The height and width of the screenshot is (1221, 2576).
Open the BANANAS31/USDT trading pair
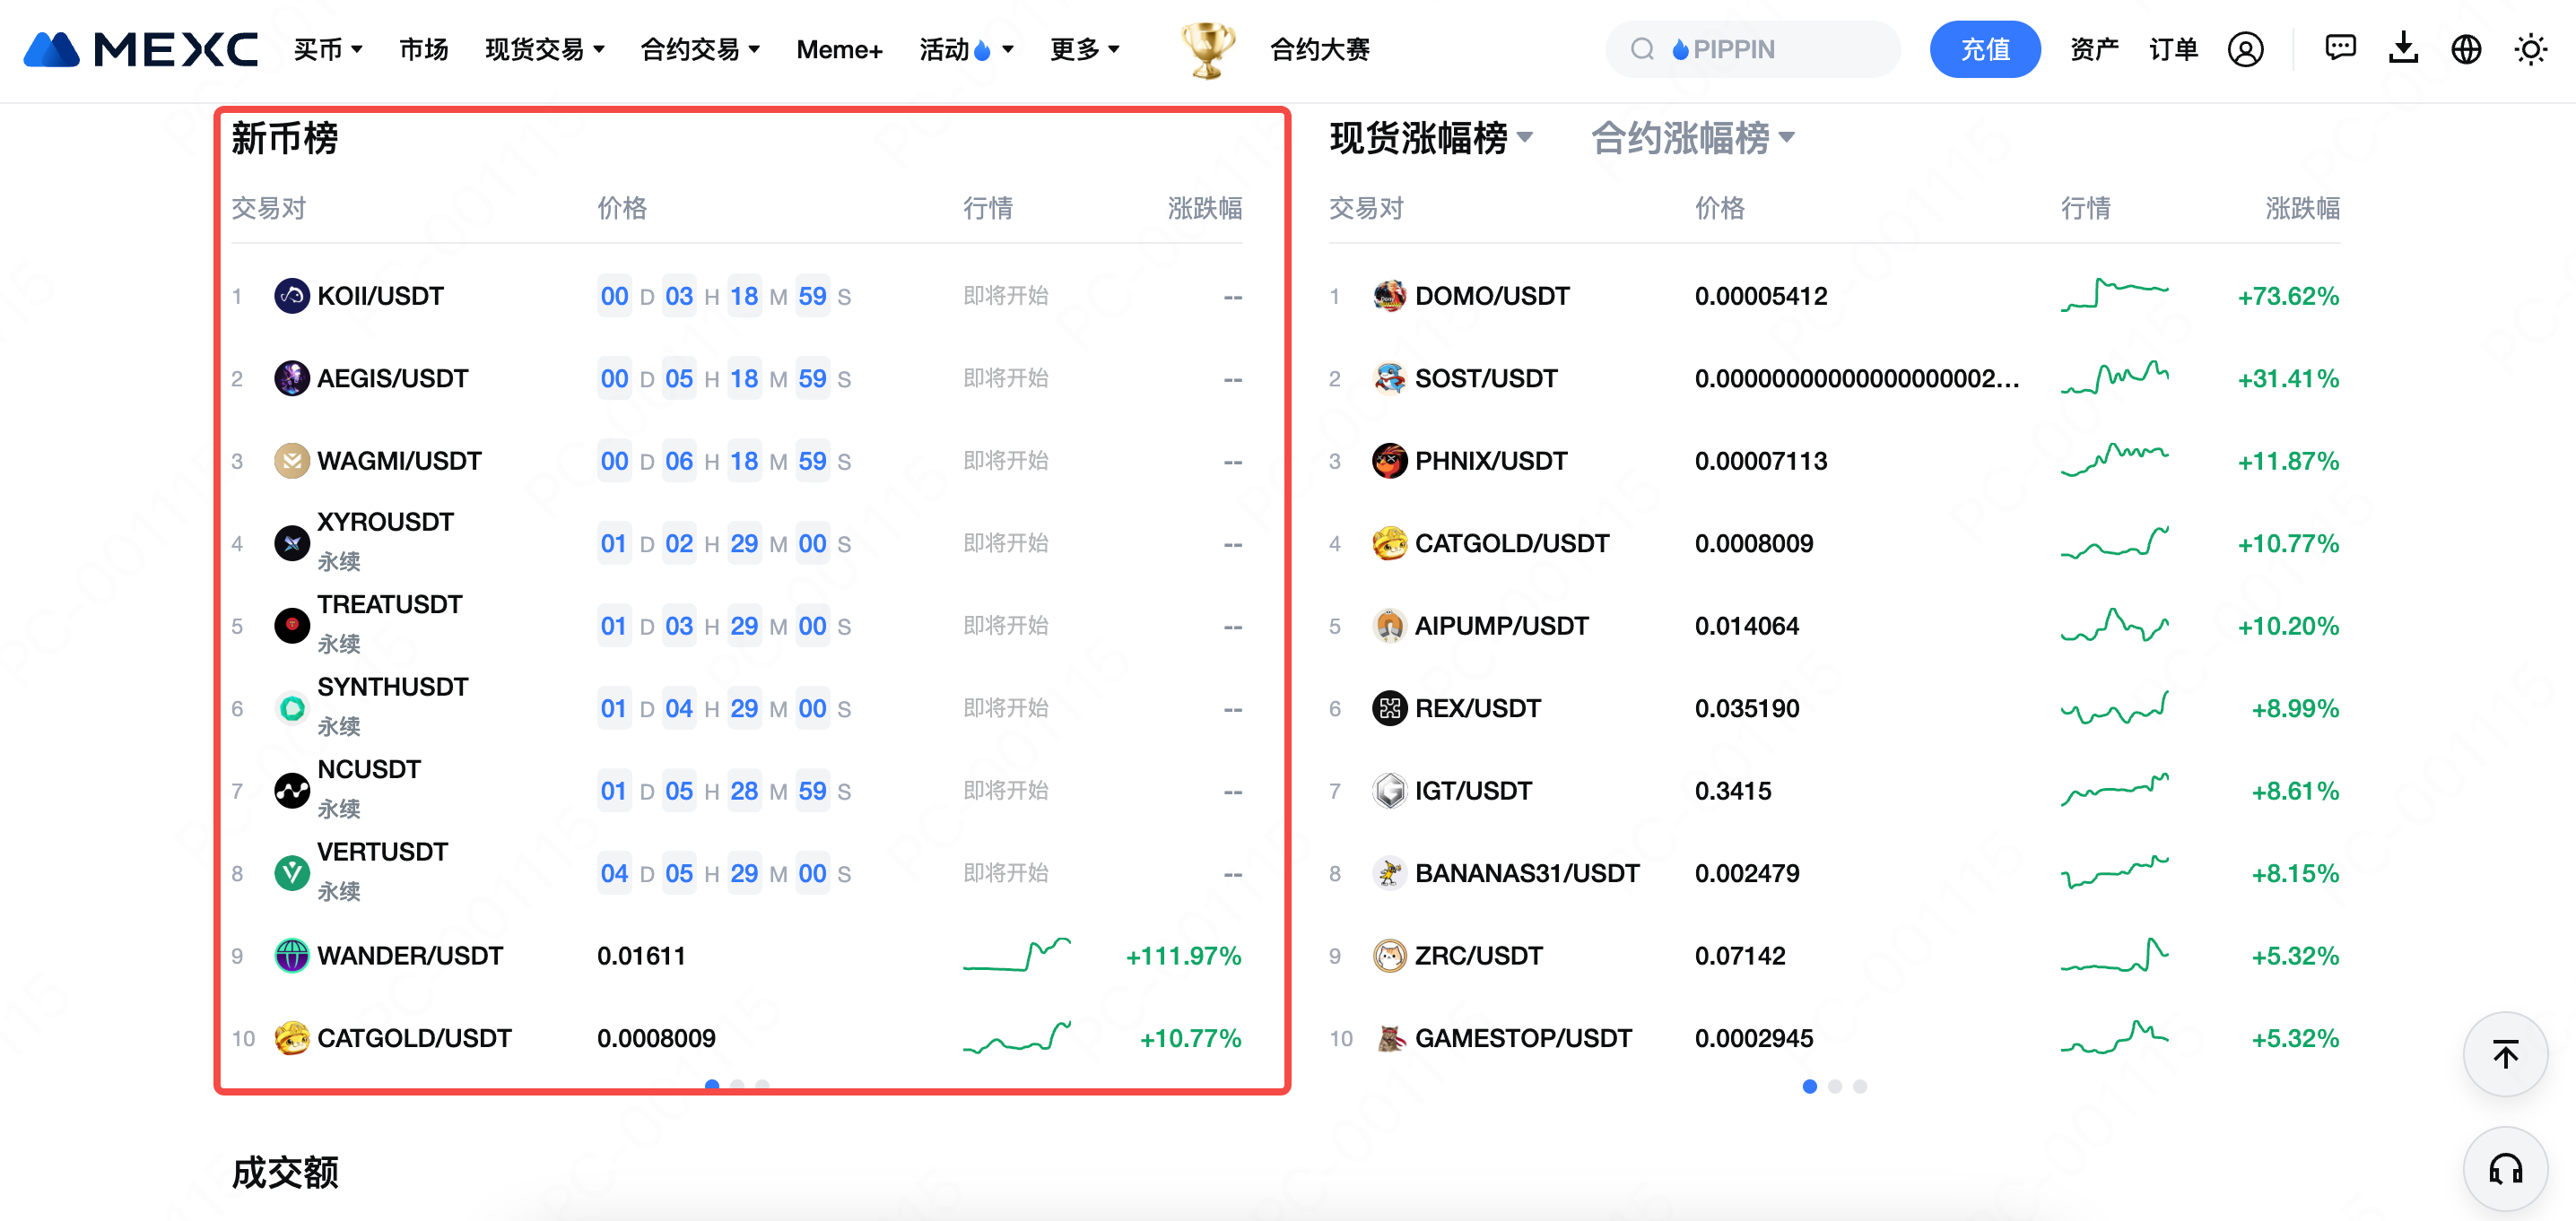tap(1527, 873)
